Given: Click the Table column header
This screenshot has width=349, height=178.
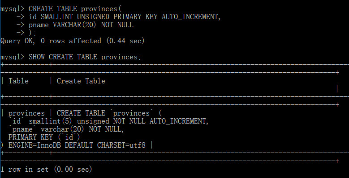Looking at the screenshot, I should 18,81.
